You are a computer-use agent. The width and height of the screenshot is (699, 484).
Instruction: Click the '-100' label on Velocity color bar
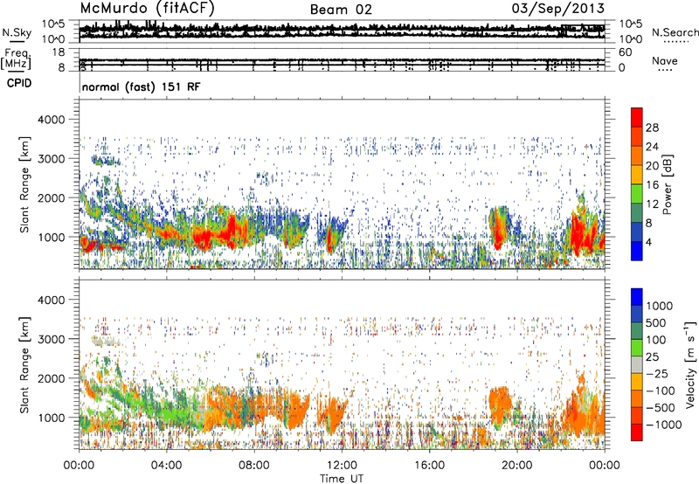[x=661, y=391]
